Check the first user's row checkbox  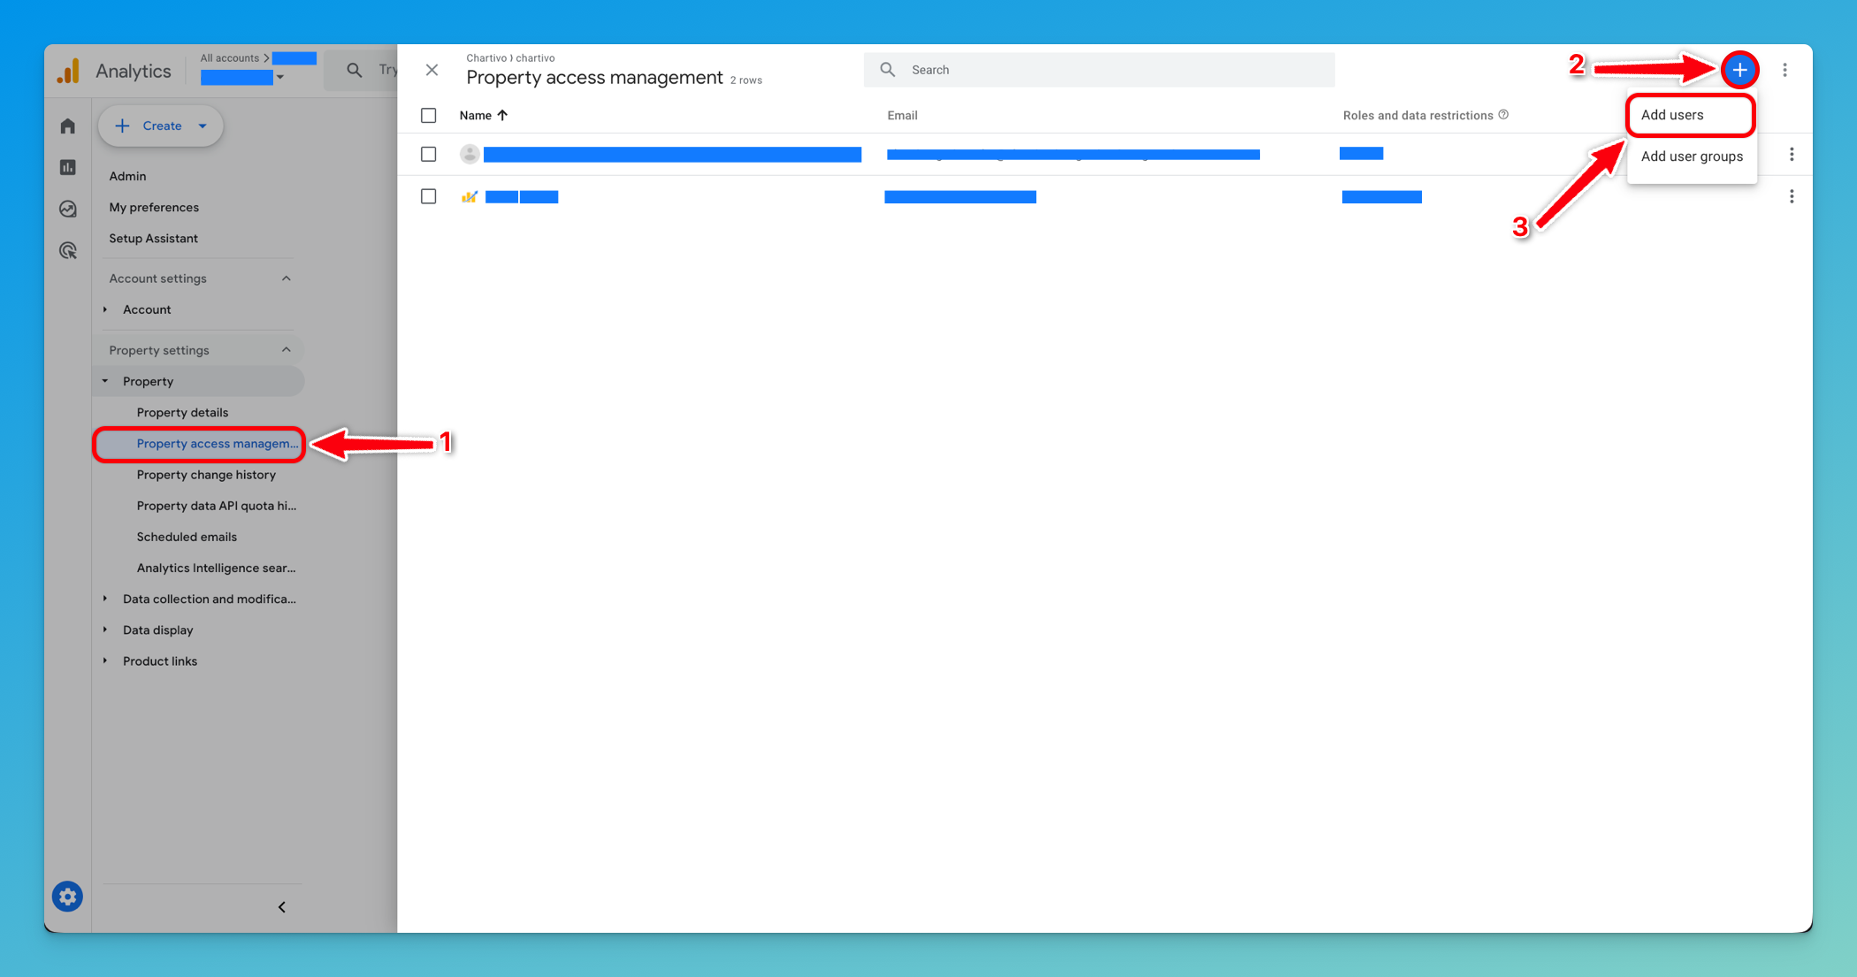429,153
